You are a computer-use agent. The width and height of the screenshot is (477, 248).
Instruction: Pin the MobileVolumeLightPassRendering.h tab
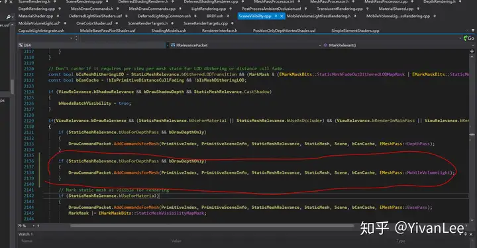(355, 16)
